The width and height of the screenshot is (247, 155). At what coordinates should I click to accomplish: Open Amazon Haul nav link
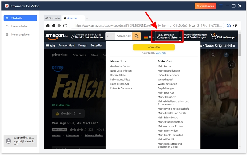66,45
